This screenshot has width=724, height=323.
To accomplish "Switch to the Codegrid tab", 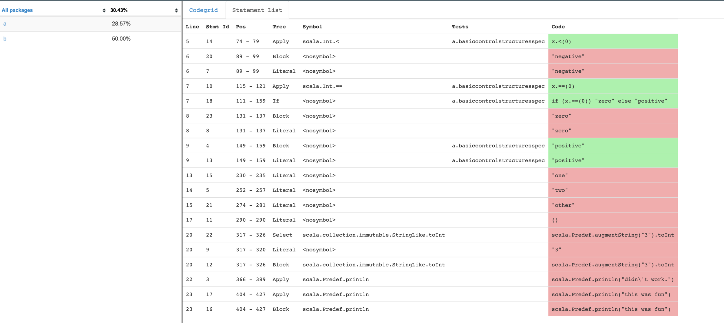I will click(x=203, y=10).
